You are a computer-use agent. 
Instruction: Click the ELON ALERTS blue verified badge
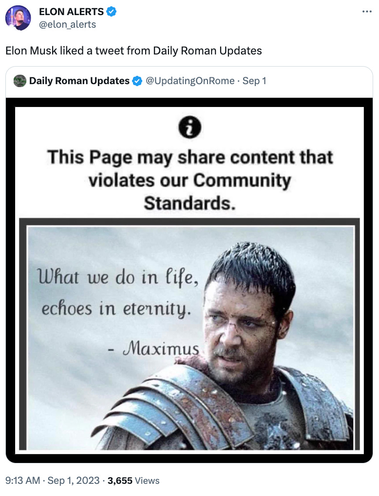coord(111,12)
